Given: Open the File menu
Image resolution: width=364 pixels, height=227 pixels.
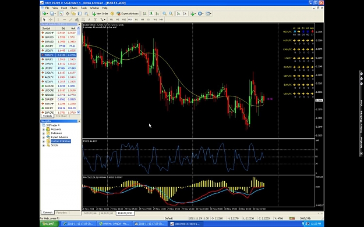Looking at the screenshot, I should pyautogui.click(x=47, y=8).
